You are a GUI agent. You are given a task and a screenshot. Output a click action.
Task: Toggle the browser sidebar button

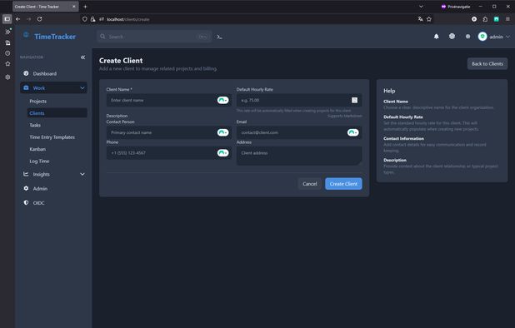(x=7, y=19)
